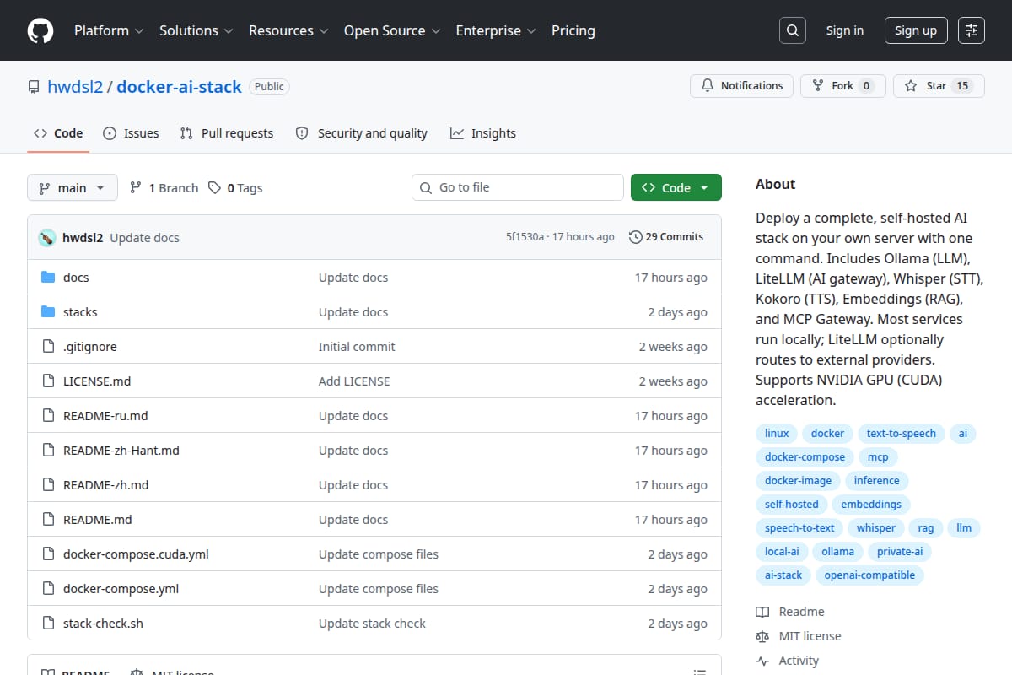The height and width of the screenshot is (675, 1012).
Task: Click the Issues tab icon
Action: [x=110, y=133]
